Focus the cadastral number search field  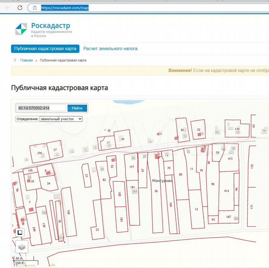click(41, 108)
